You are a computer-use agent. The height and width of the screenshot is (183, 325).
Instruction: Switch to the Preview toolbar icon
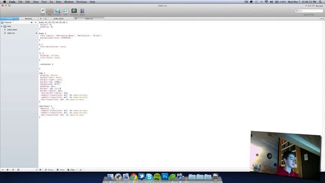click(57, 12)
